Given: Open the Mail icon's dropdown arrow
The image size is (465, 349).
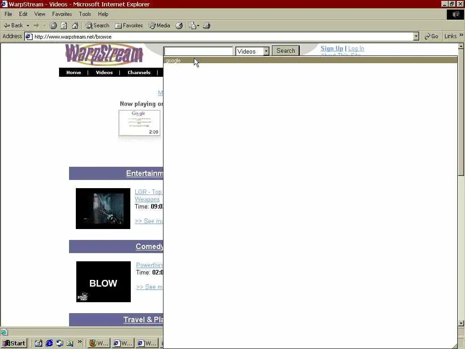Looking at the screenshot, I should (x=198, y=25).
